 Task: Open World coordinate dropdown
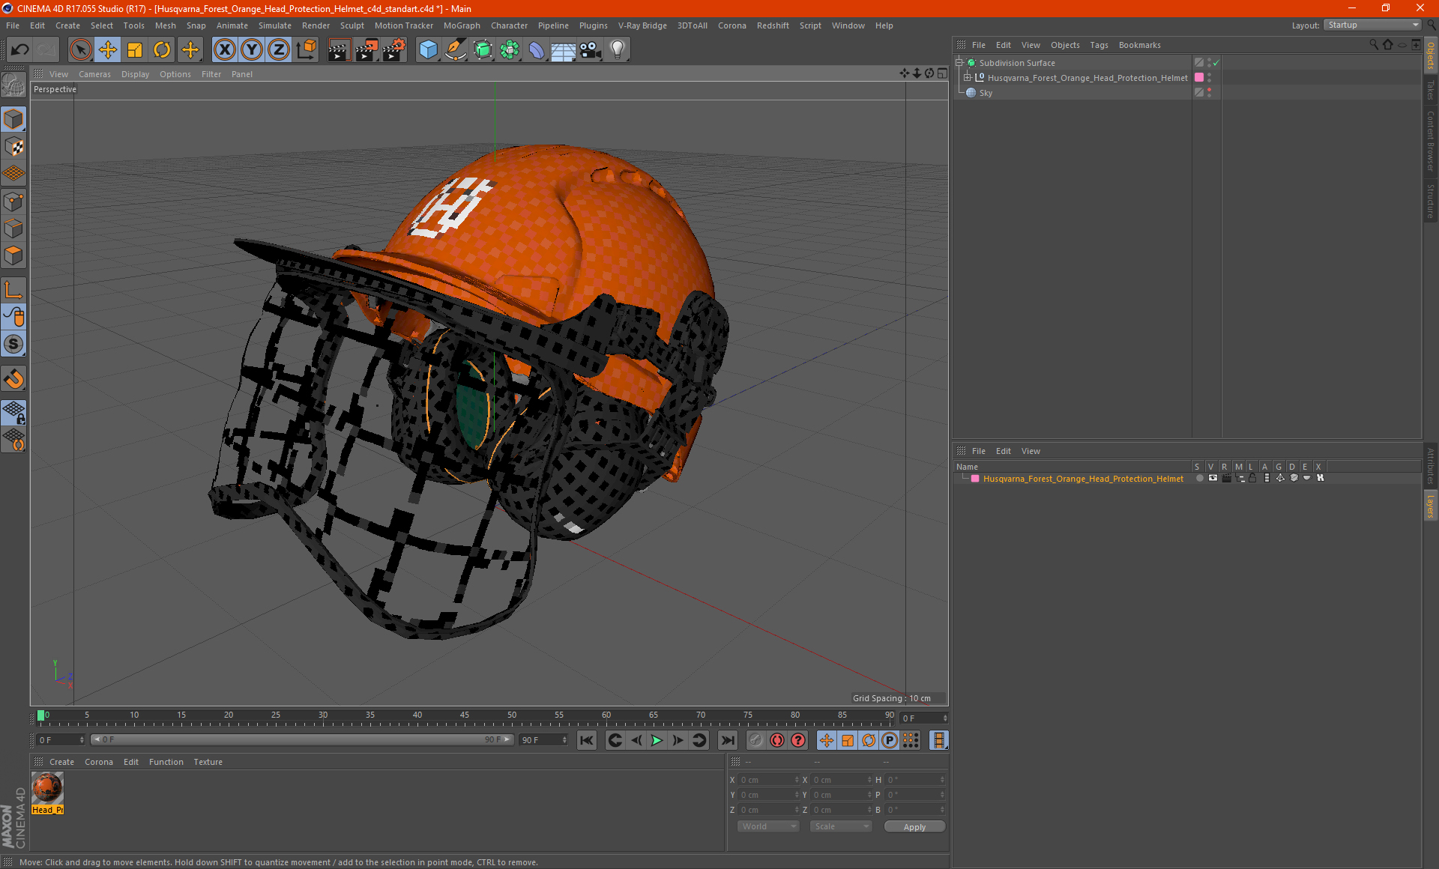768,826
